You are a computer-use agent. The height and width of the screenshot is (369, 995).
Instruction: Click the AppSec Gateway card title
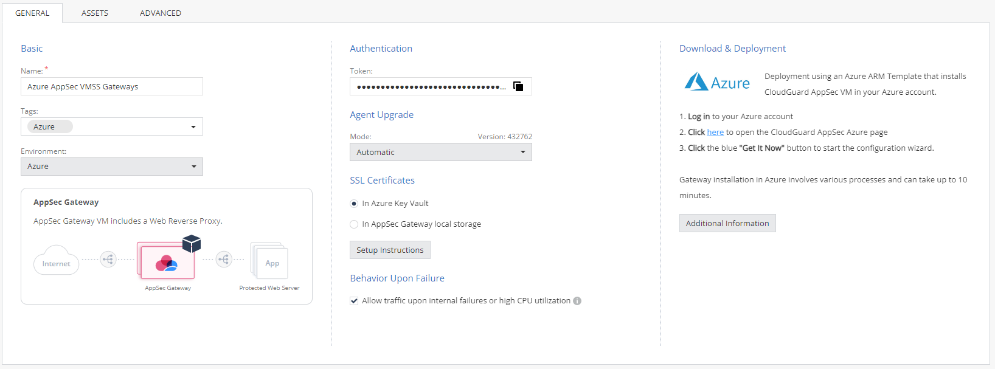coord(66,202)
